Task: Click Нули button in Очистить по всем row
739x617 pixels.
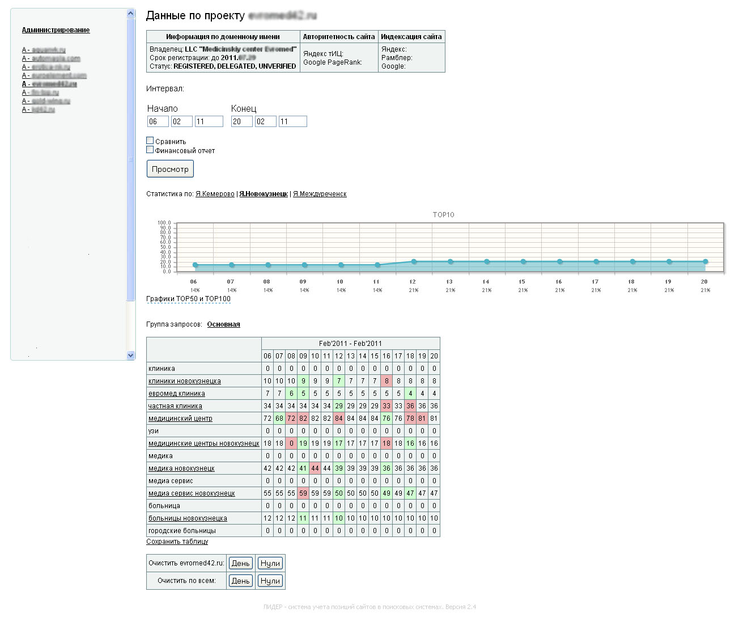Action: click(270, 581)
